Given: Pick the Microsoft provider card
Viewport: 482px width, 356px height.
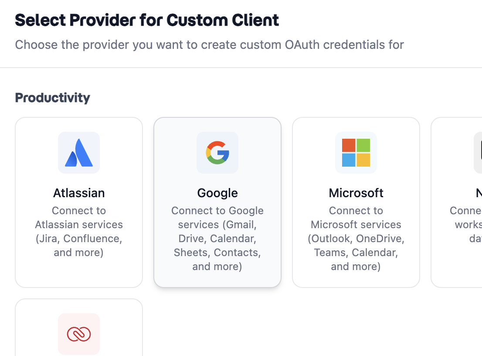Looking at the screenshot, I should [x=356, y=202].
